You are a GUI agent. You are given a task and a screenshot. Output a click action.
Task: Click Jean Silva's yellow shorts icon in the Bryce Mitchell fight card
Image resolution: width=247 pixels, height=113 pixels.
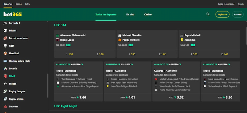[182, 40]
